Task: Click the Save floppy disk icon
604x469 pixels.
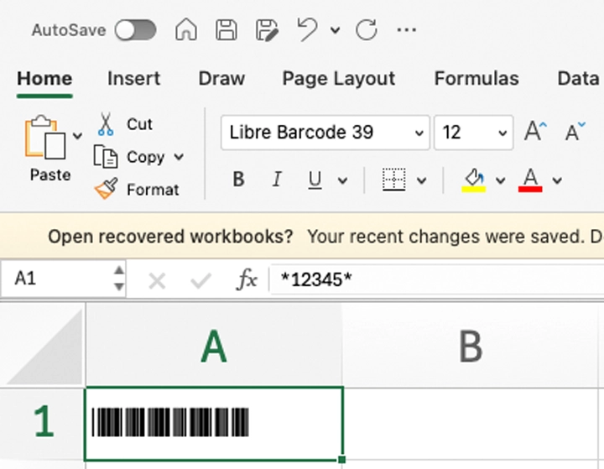Action: pos(226,29)
